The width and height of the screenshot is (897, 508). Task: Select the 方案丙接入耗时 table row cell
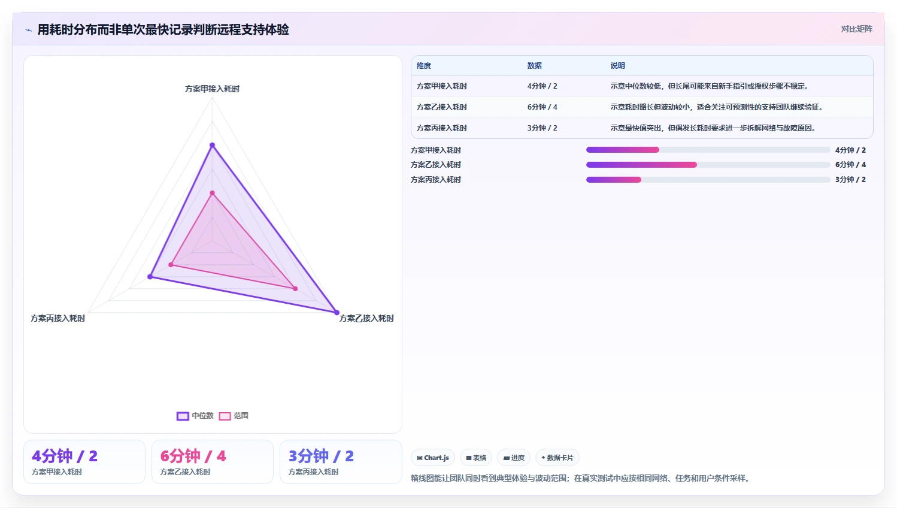point(442,128)
